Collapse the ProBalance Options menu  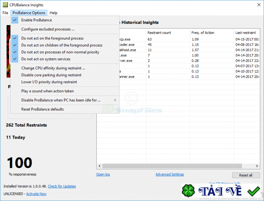[x=29, y=13]
